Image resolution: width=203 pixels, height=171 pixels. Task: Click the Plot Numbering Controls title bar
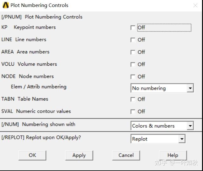pyautogui.click(x=95, y=5)
